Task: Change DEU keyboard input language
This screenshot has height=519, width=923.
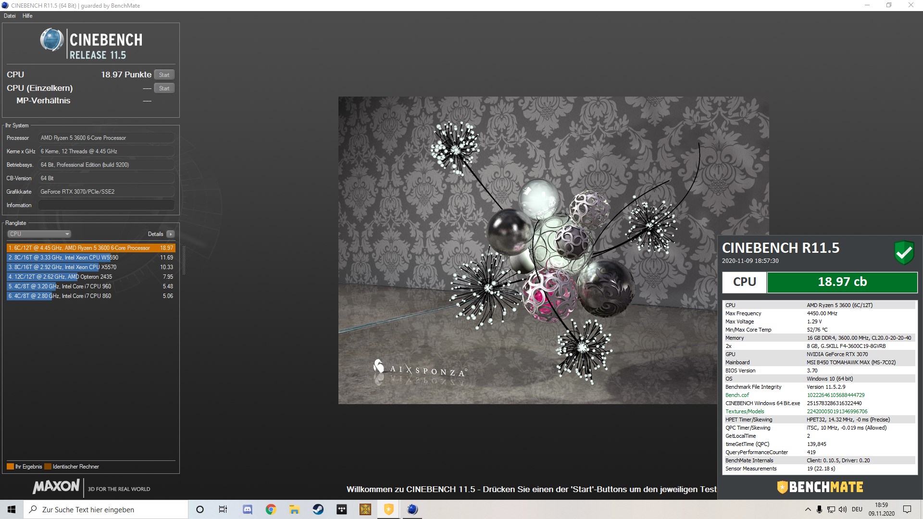Action: coord(857,509)
